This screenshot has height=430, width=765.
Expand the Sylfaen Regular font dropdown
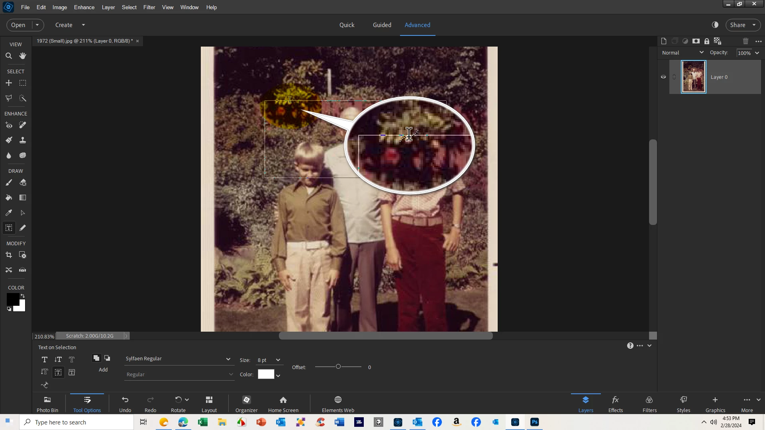(228, 359)
